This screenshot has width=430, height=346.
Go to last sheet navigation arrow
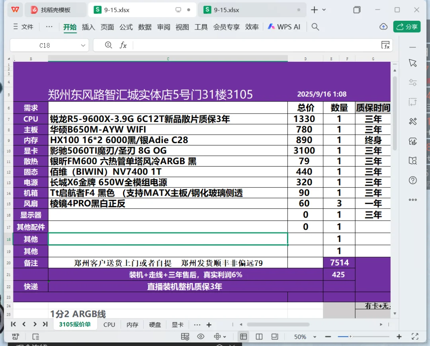click(45, 324)
